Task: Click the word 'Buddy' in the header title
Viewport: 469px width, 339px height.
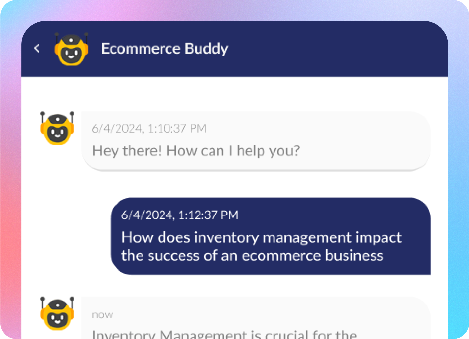Action: click(206, 49)
